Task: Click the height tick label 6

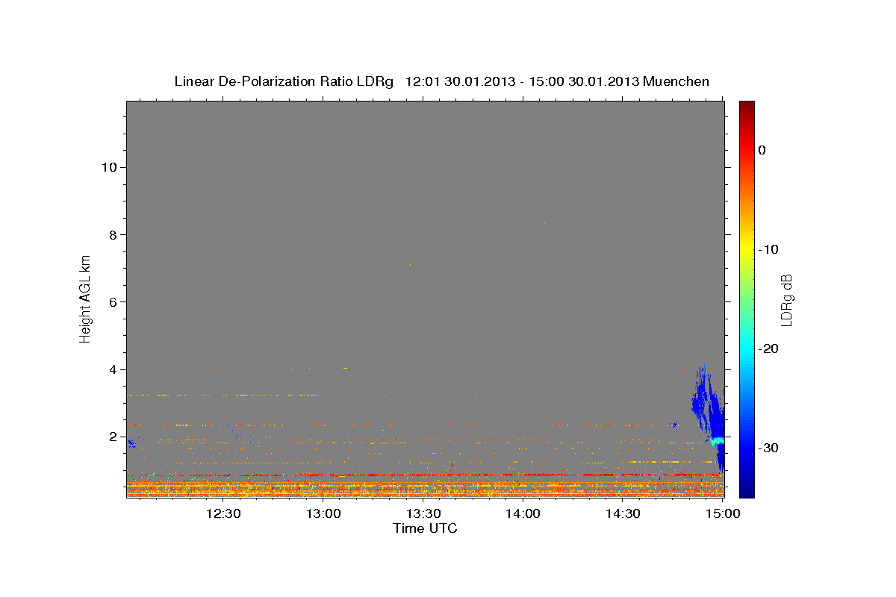Action: (111, 301)
